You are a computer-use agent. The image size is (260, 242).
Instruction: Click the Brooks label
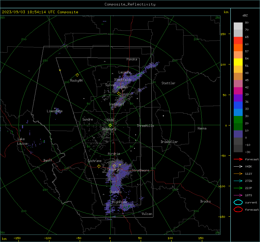[205, 201]
